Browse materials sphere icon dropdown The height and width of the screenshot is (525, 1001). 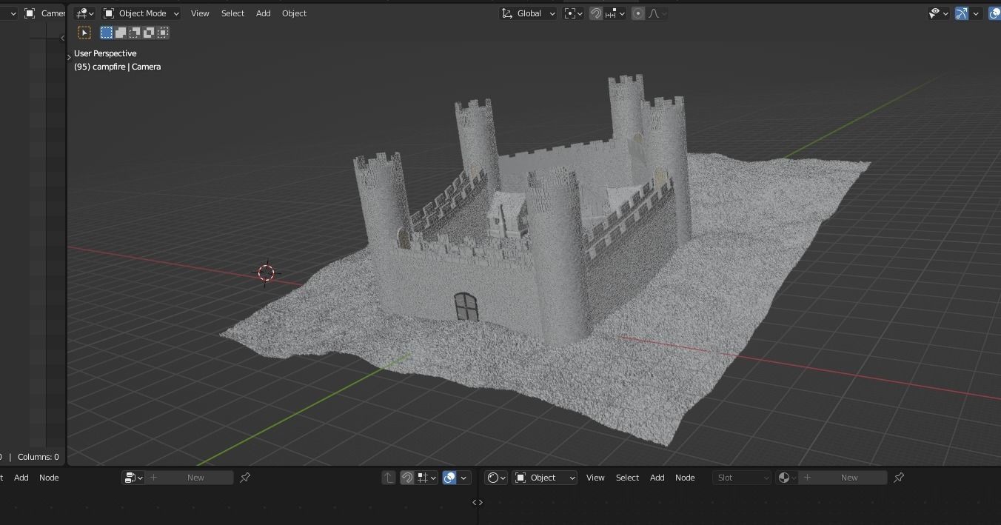tap(788, 478)
